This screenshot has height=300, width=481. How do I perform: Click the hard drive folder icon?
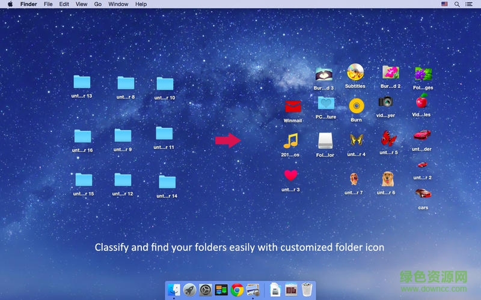(x=325, y=141)
